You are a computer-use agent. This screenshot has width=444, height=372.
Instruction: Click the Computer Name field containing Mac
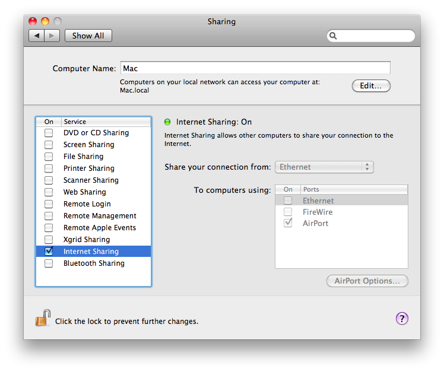(255, 68)
